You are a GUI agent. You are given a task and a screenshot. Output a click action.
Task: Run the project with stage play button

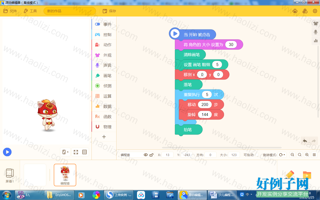[x=7, y=152]
